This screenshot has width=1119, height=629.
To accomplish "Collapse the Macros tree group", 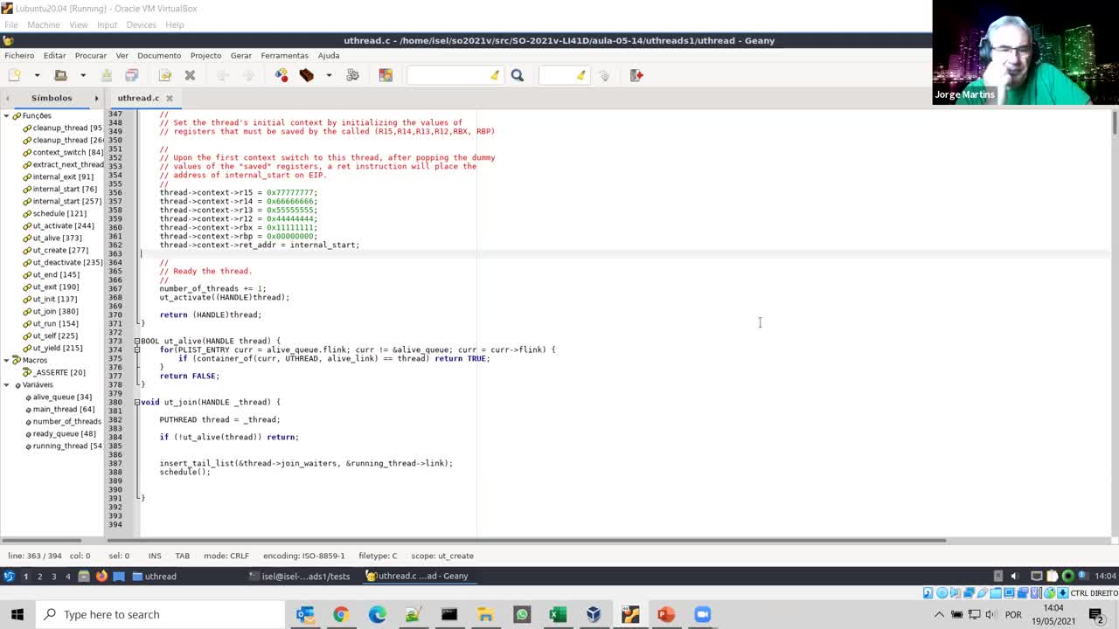I will pyautogui.click(x=6, y=360).
